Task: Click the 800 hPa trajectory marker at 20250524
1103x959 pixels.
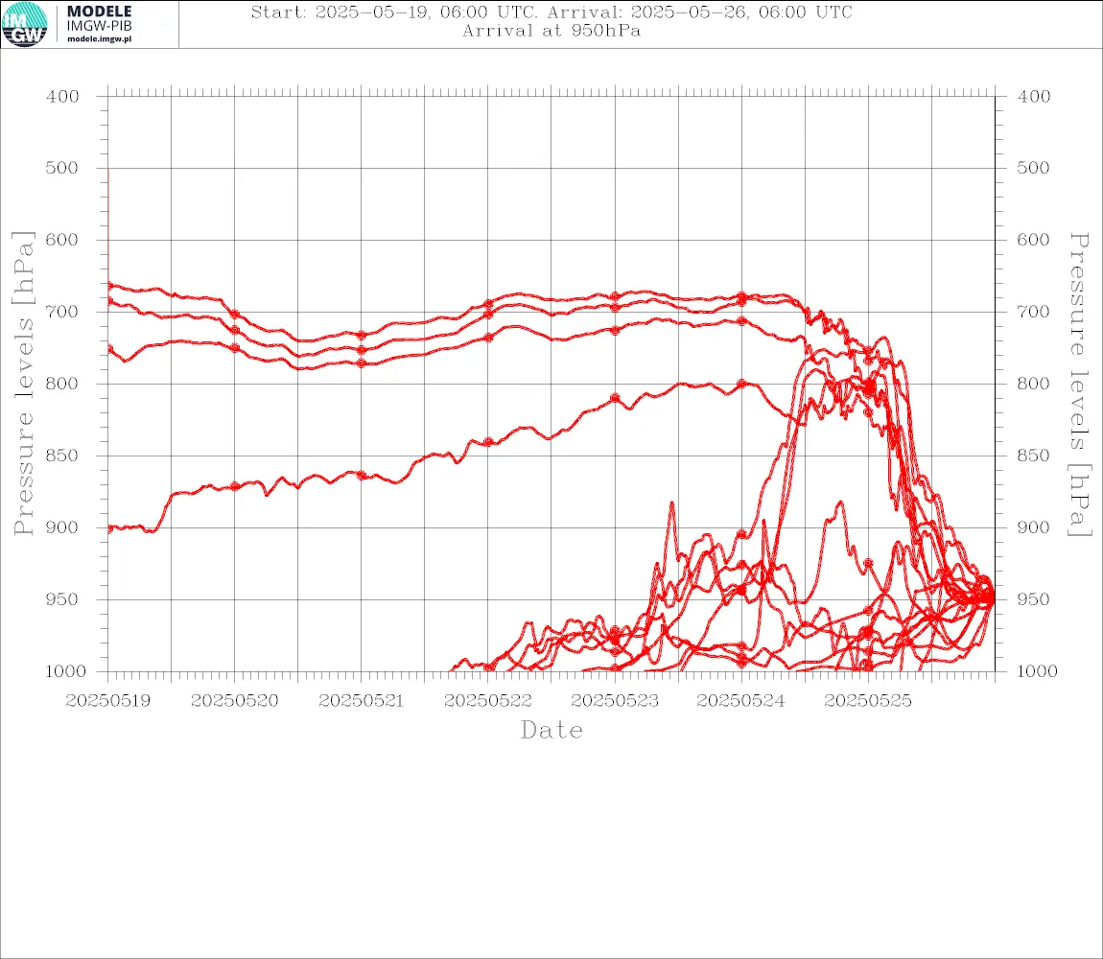Action: pos(741,385)
